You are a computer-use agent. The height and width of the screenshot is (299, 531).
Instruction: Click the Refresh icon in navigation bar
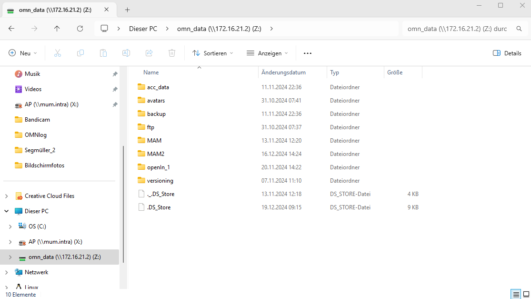tap(80, 29)
